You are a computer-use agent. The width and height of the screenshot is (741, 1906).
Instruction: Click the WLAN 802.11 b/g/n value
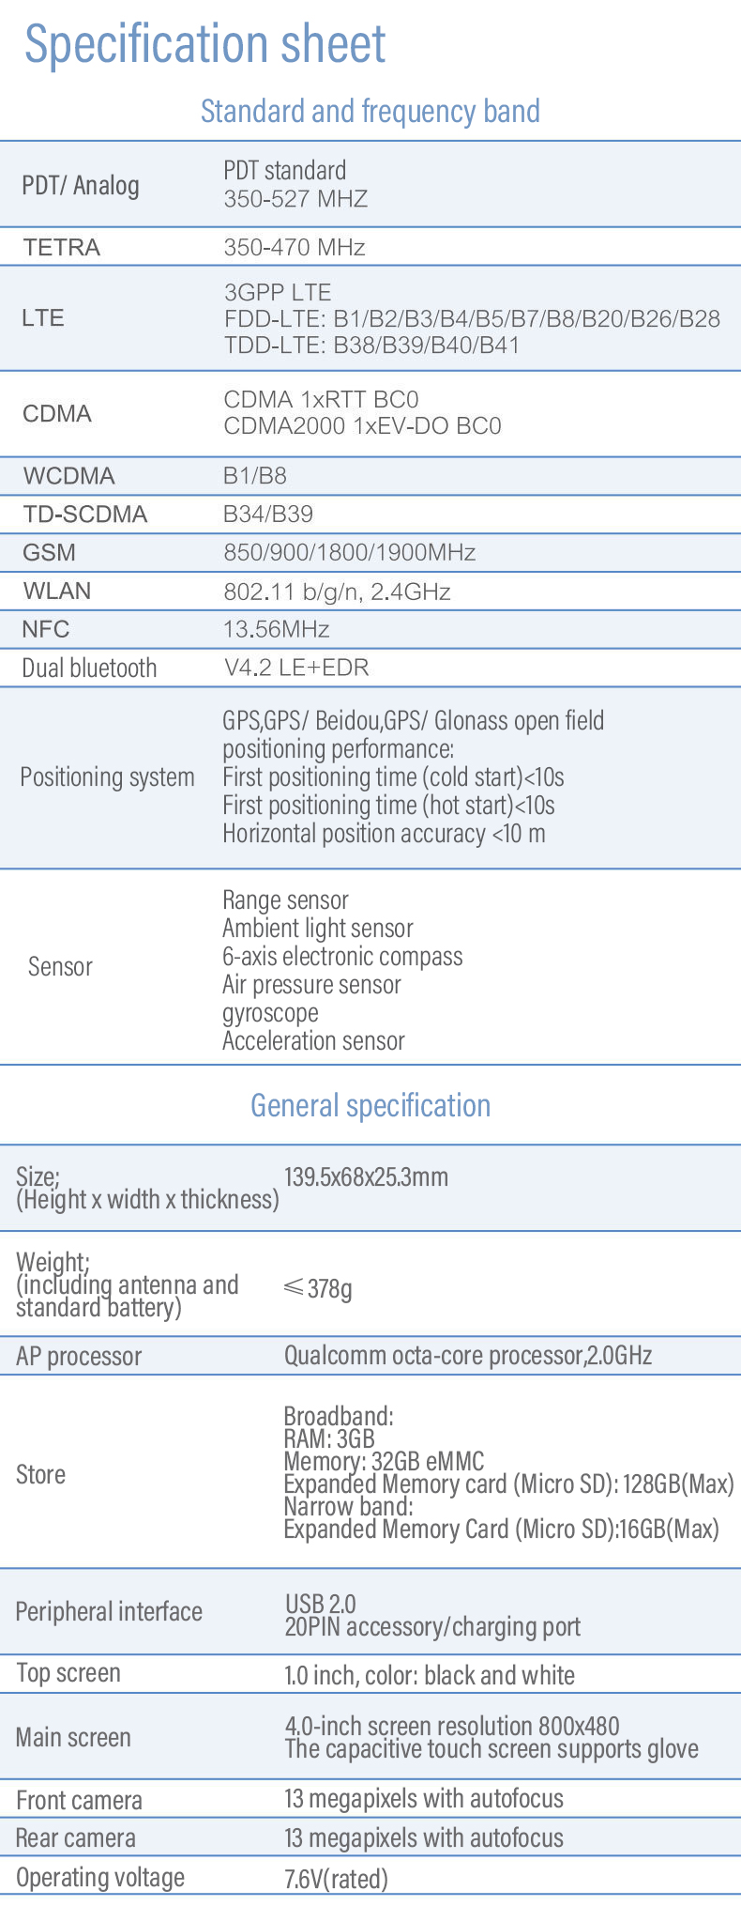pyautogui.click(x=337, y=592)
